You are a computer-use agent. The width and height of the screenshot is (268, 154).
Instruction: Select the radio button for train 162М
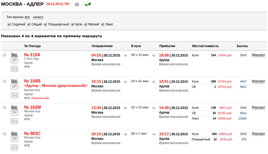(x=5, y=107)
